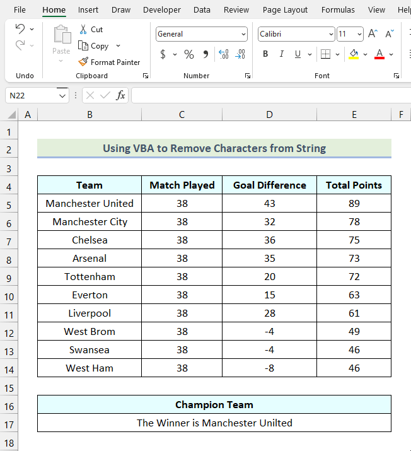411x451 pixels.
Task: Select the Manchester United cell
Action: click(x=90, y=203)
